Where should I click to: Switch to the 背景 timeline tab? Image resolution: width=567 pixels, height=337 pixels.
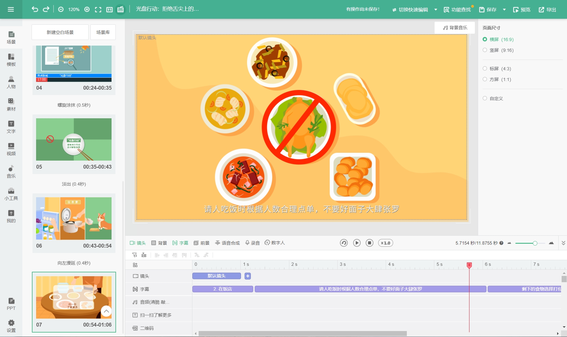click(x=159, y=243)
